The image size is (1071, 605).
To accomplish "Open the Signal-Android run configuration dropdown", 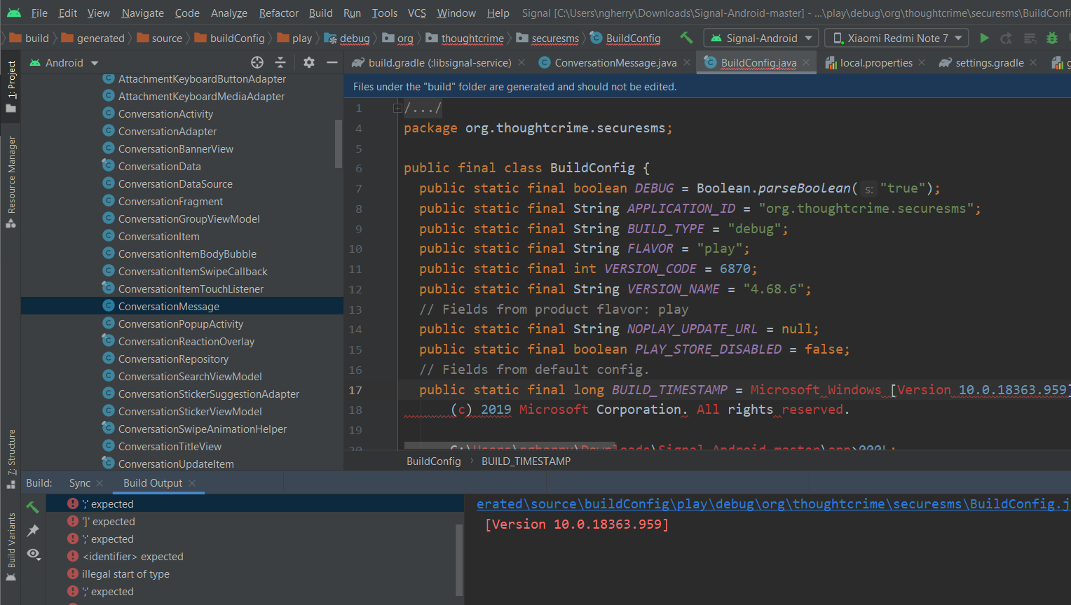I will [x=760, y=38].
